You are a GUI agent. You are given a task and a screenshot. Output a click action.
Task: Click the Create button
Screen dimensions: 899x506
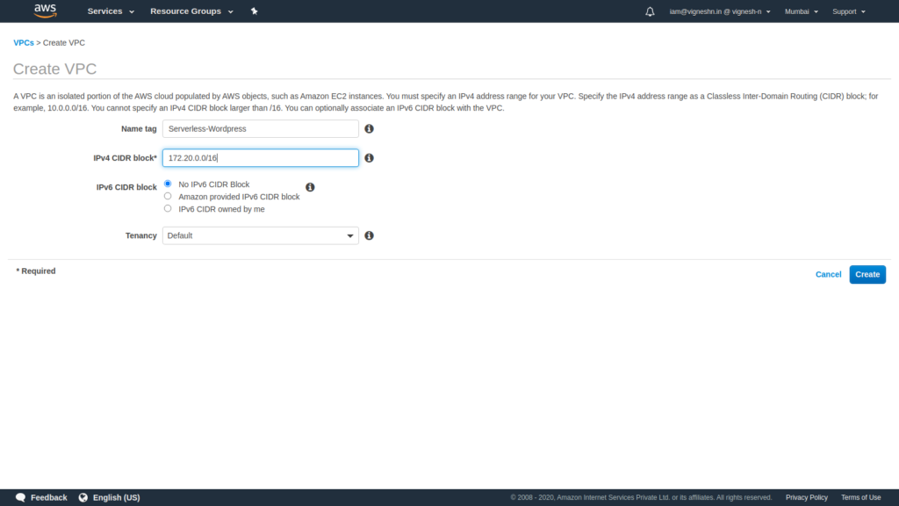point(867,274)
